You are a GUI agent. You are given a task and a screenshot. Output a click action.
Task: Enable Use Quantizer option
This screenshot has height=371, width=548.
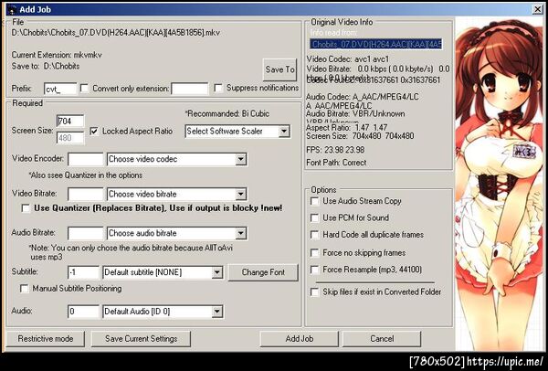click(26, 208)
